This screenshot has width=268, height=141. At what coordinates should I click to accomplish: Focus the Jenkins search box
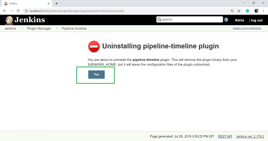(x=190, y=19)
